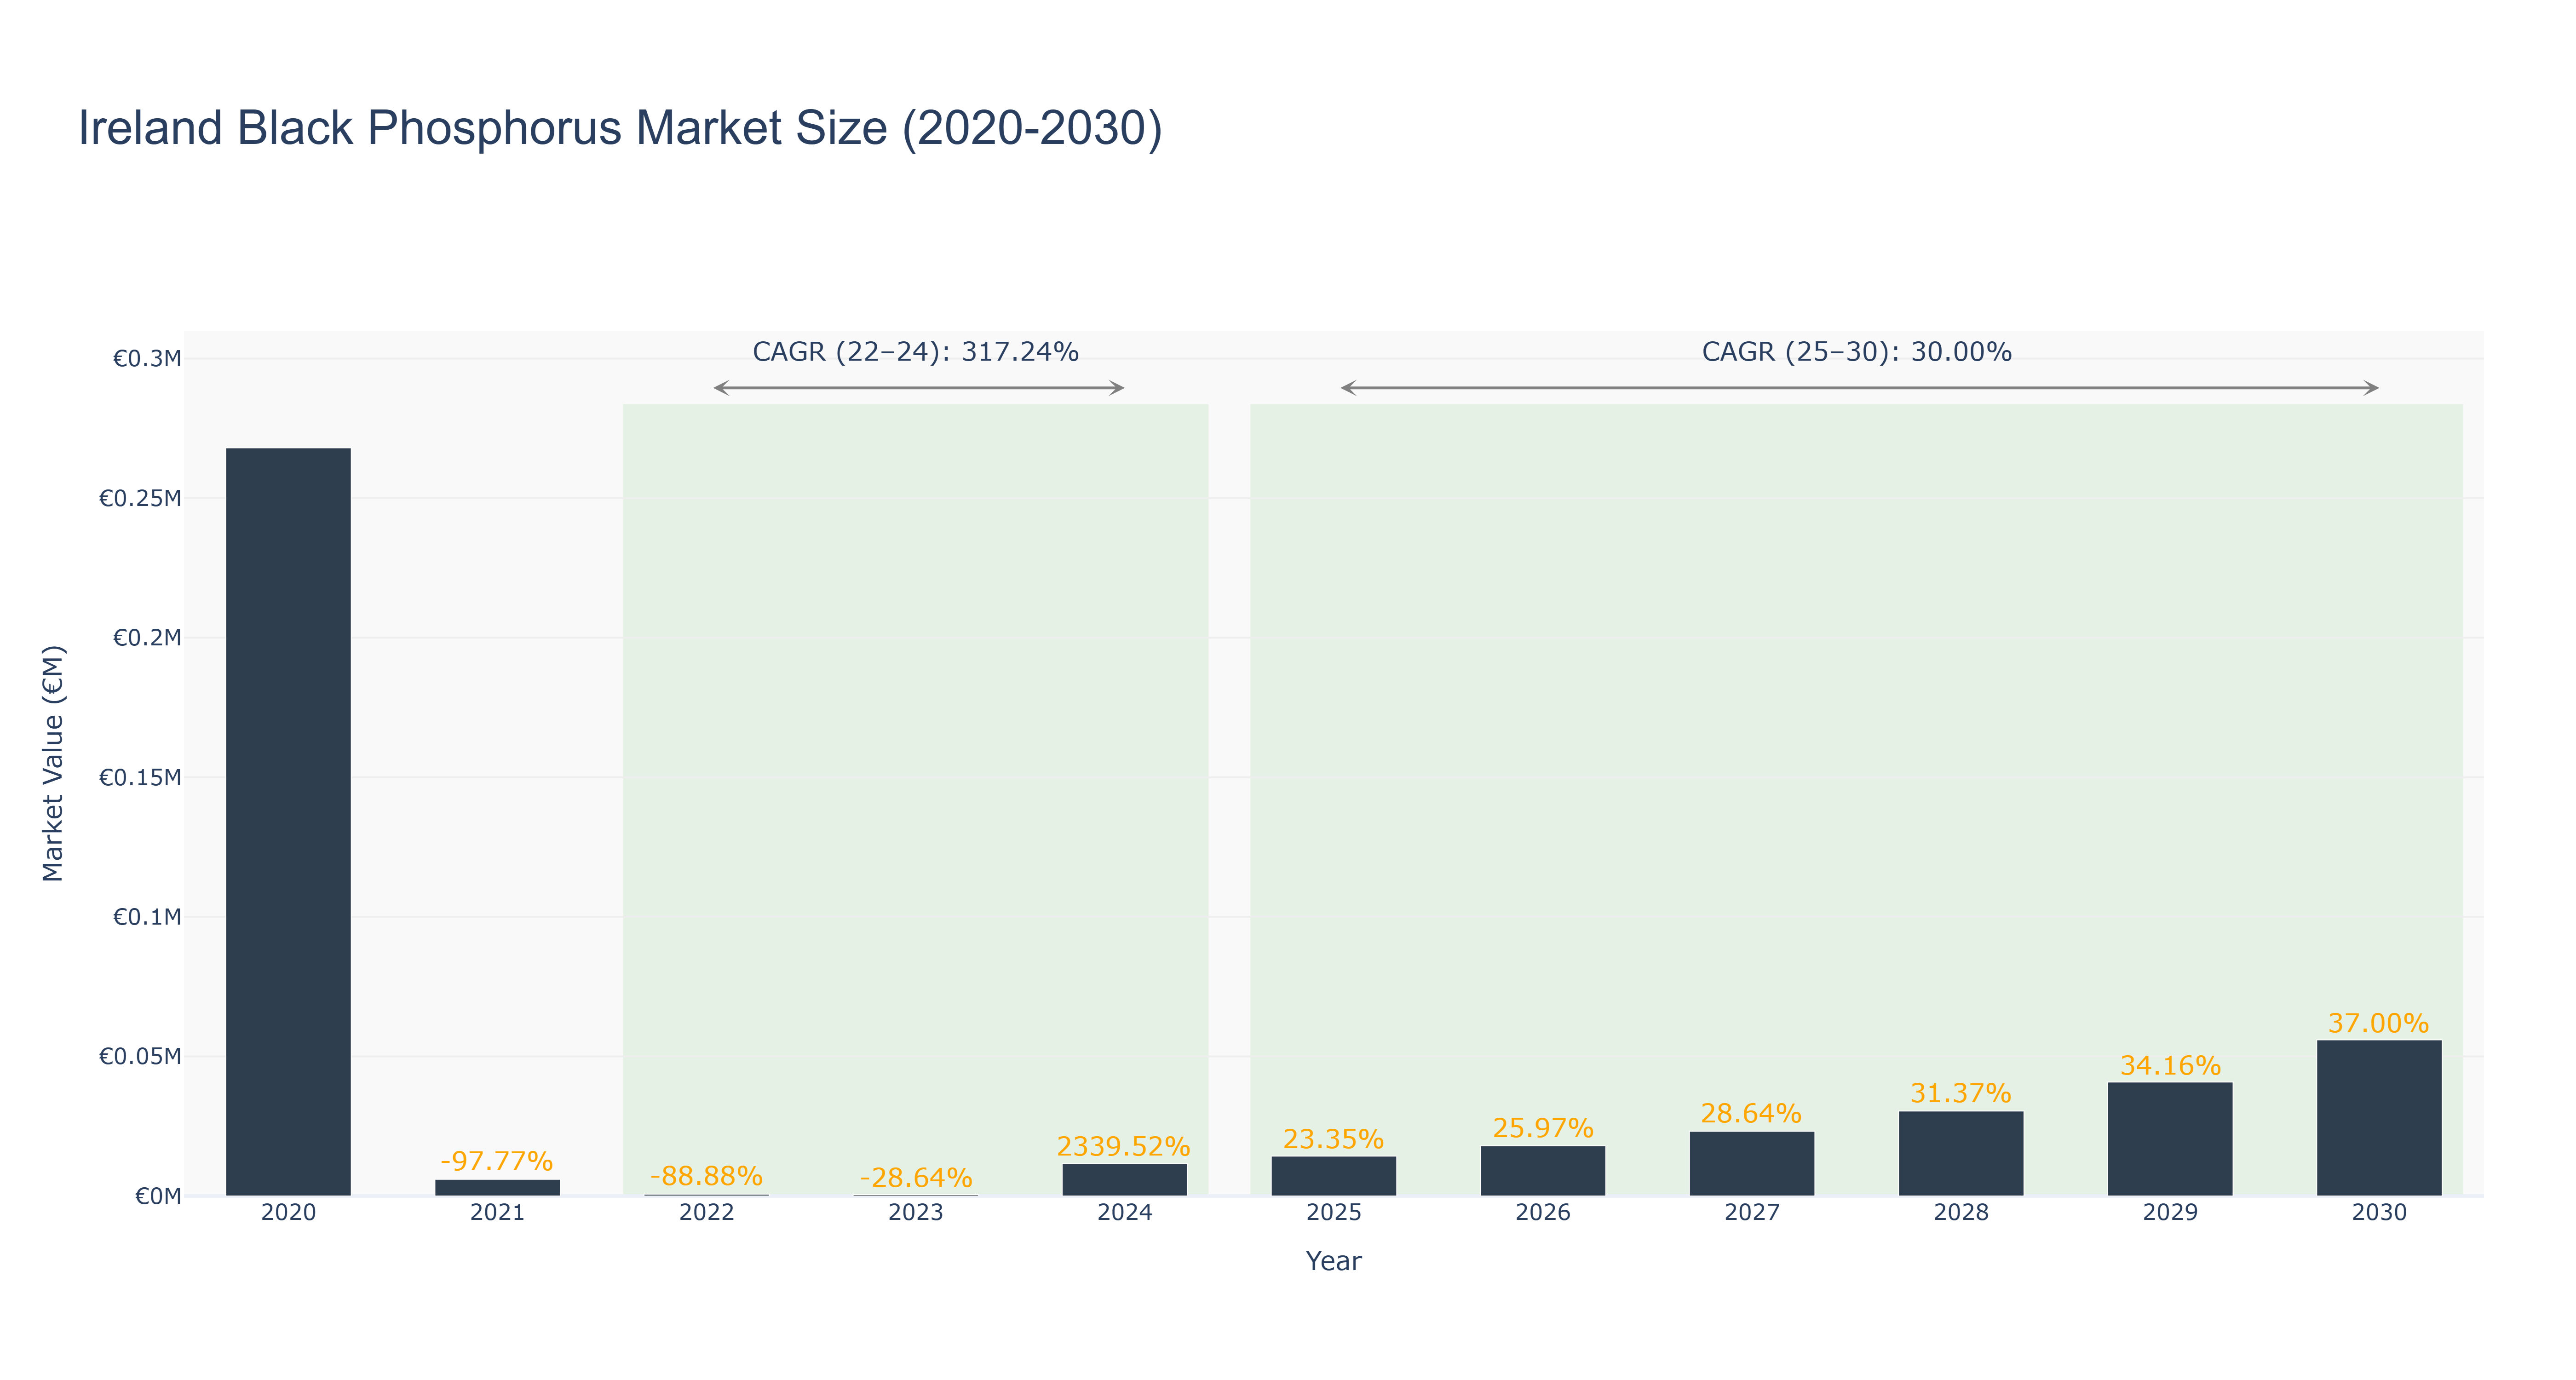Click the '25.97%' growth label

pyautogui.click(x=1543, y=1128)
